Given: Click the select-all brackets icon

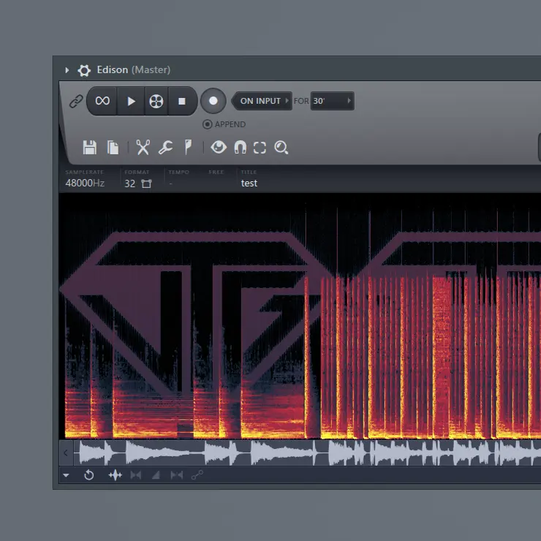Looking at the screenshot, I should coord(260,148).
